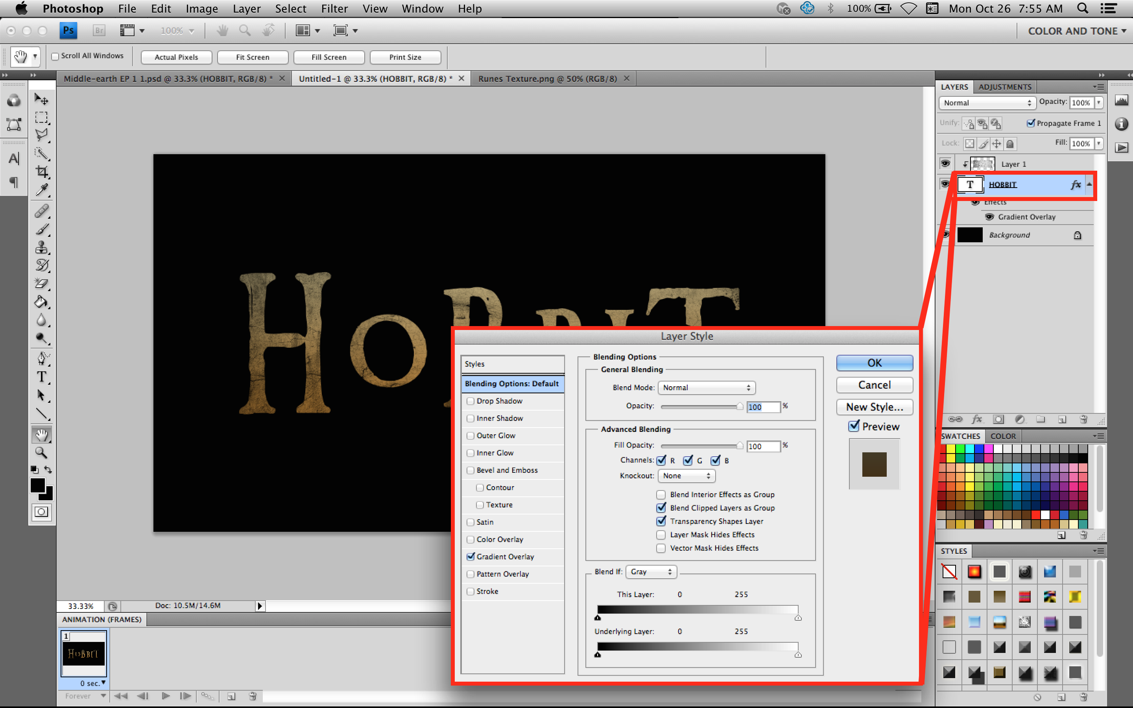This screenshot has height=708, width=1133.
Task: Select the Paint Bucket tool
Action: click(41, 302)
